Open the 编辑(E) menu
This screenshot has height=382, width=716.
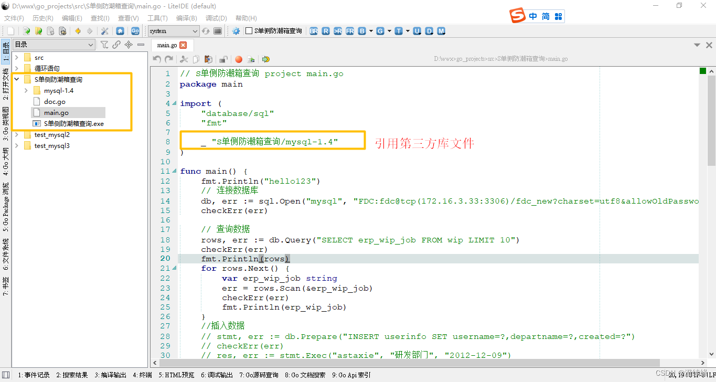click(x=72, y=18)
